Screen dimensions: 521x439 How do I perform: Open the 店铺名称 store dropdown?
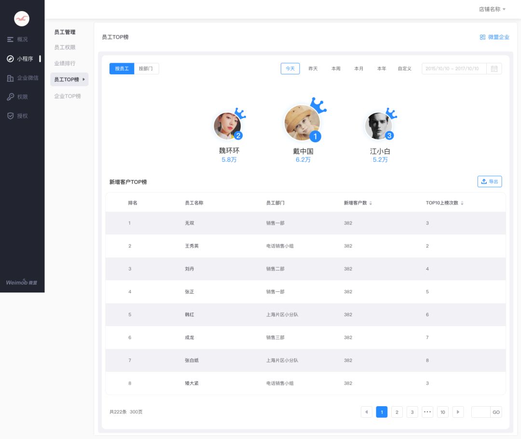tap(492, 9)
